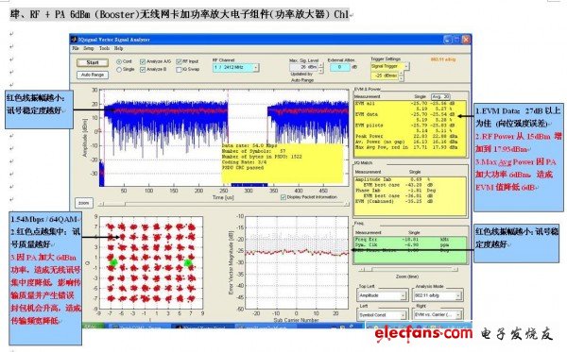Screen dimensions: 567x352
Task: Click the 'Phase Imb' IQ Match row
Action: 396,191
